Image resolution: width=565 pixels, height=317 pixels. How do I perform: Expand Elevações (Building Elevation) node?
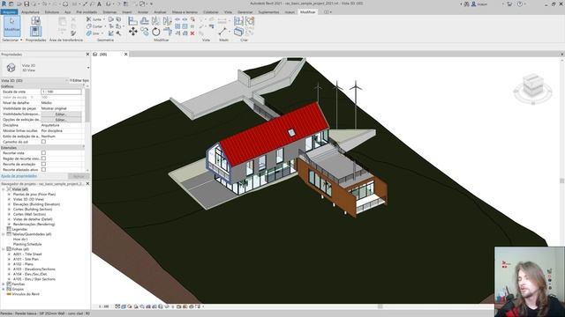pyautogui.click(x=9, y=204)
